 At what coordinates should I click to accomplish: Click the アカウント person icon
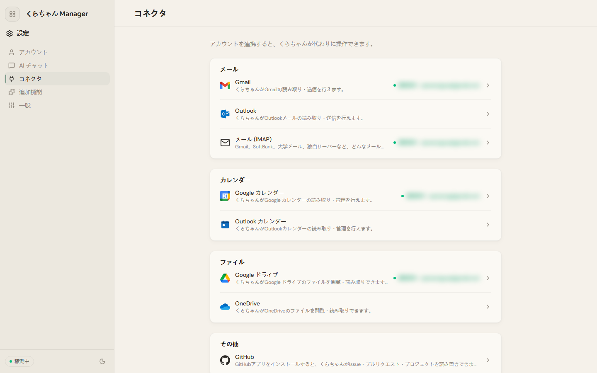(12, 52)
